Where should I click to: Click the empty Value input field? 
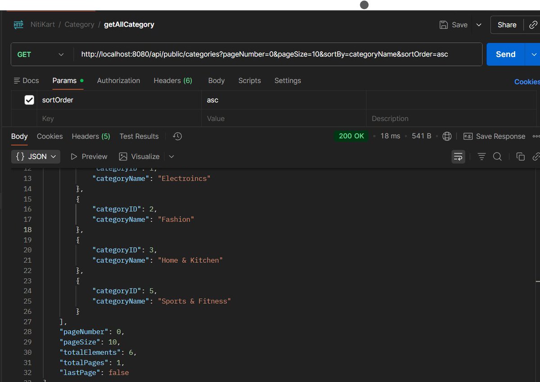(284, 118)
